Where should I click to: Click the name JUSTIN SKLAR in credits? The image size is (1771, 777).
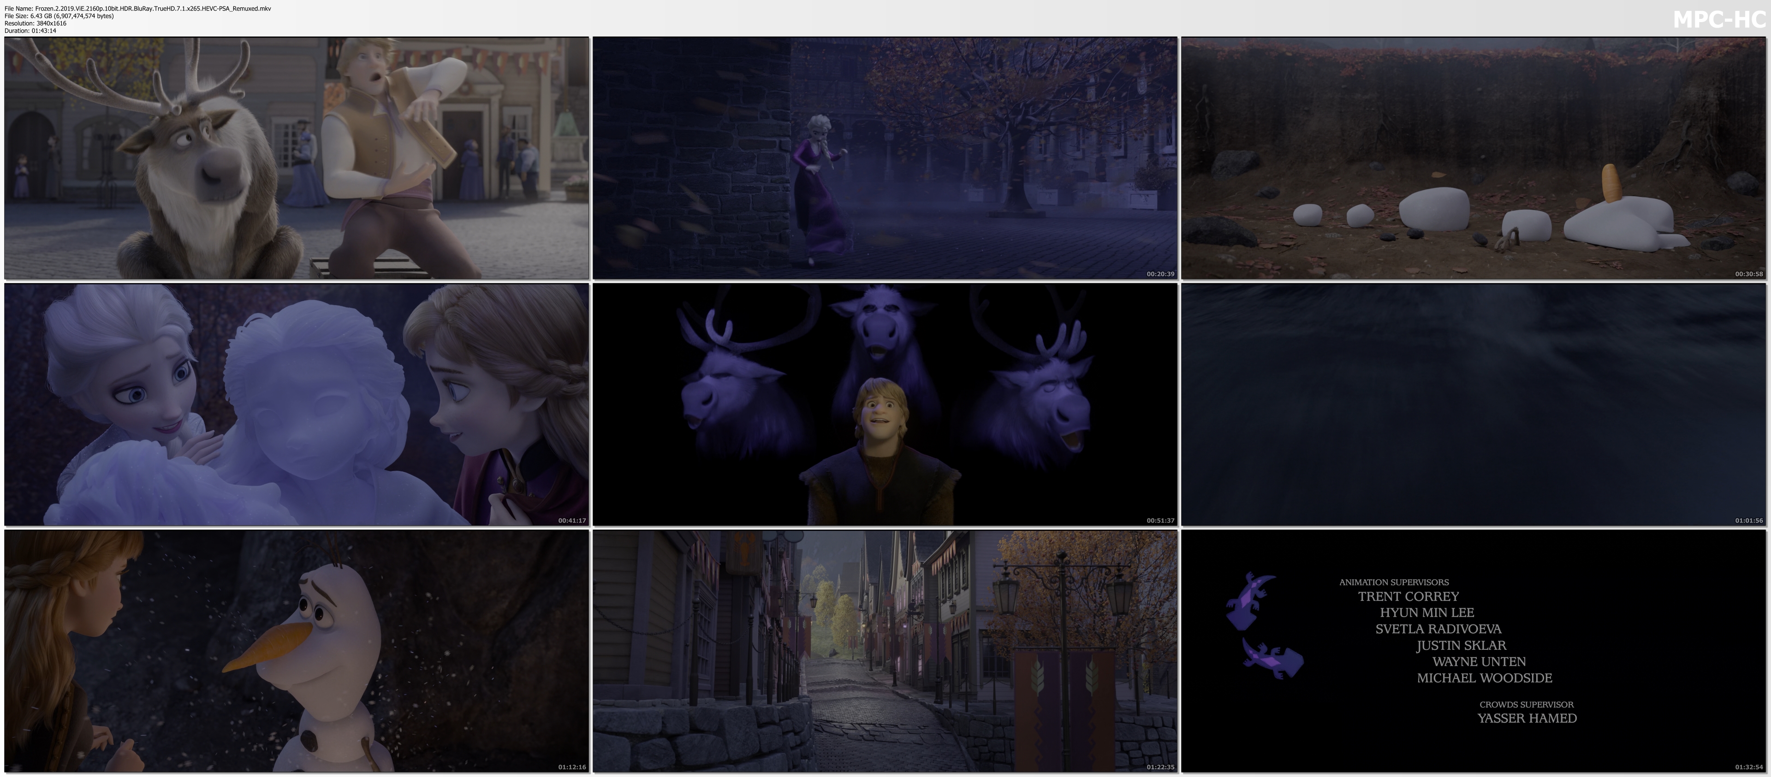pyautogui.click(x=1461, y=646)
